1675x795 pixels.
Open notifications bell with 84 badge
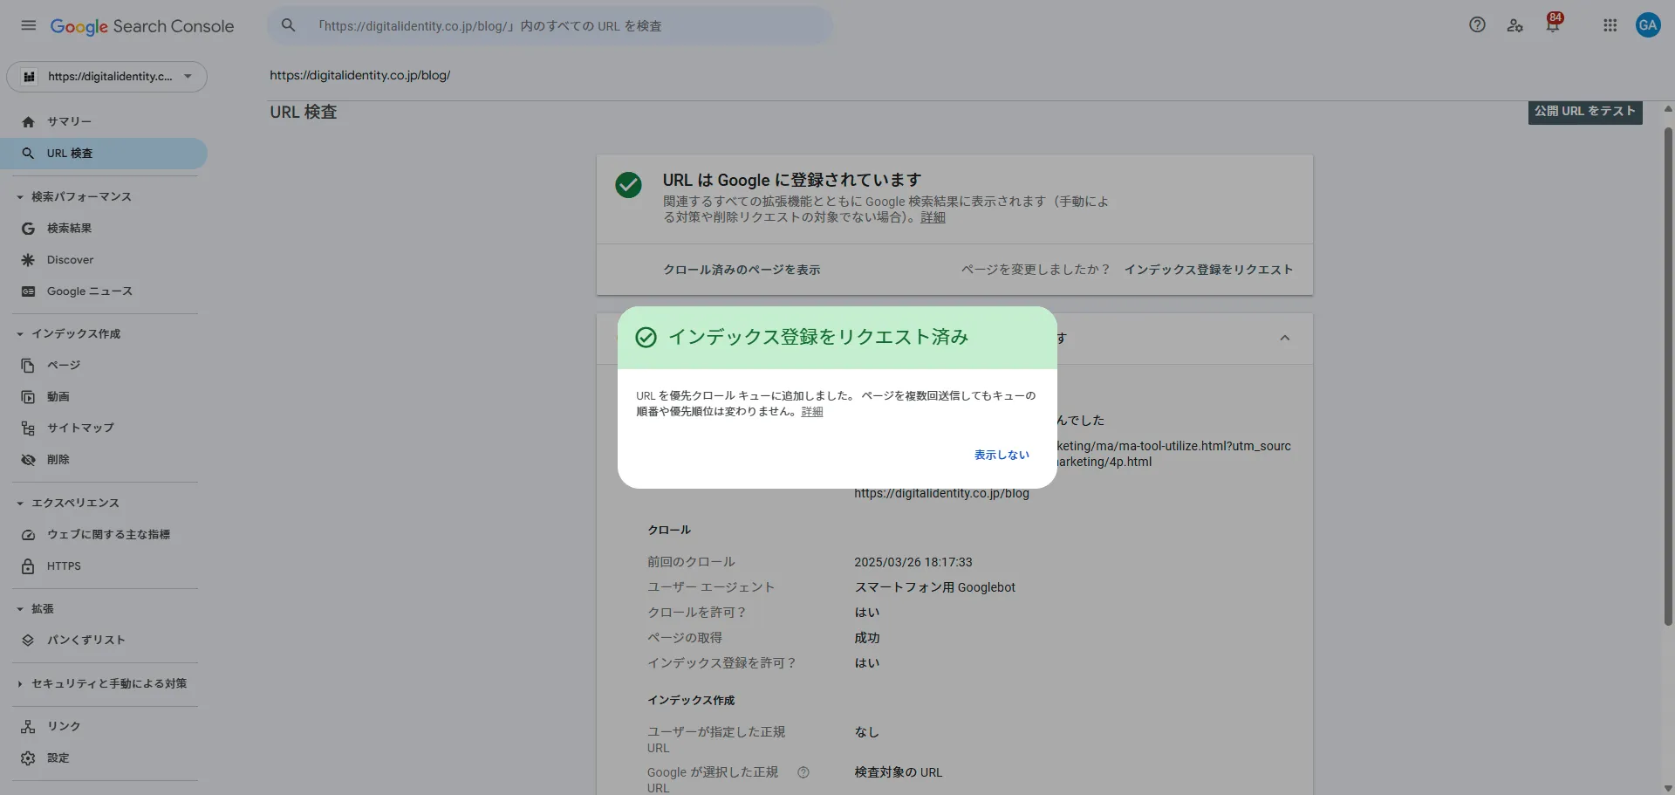click(1553, 24)
